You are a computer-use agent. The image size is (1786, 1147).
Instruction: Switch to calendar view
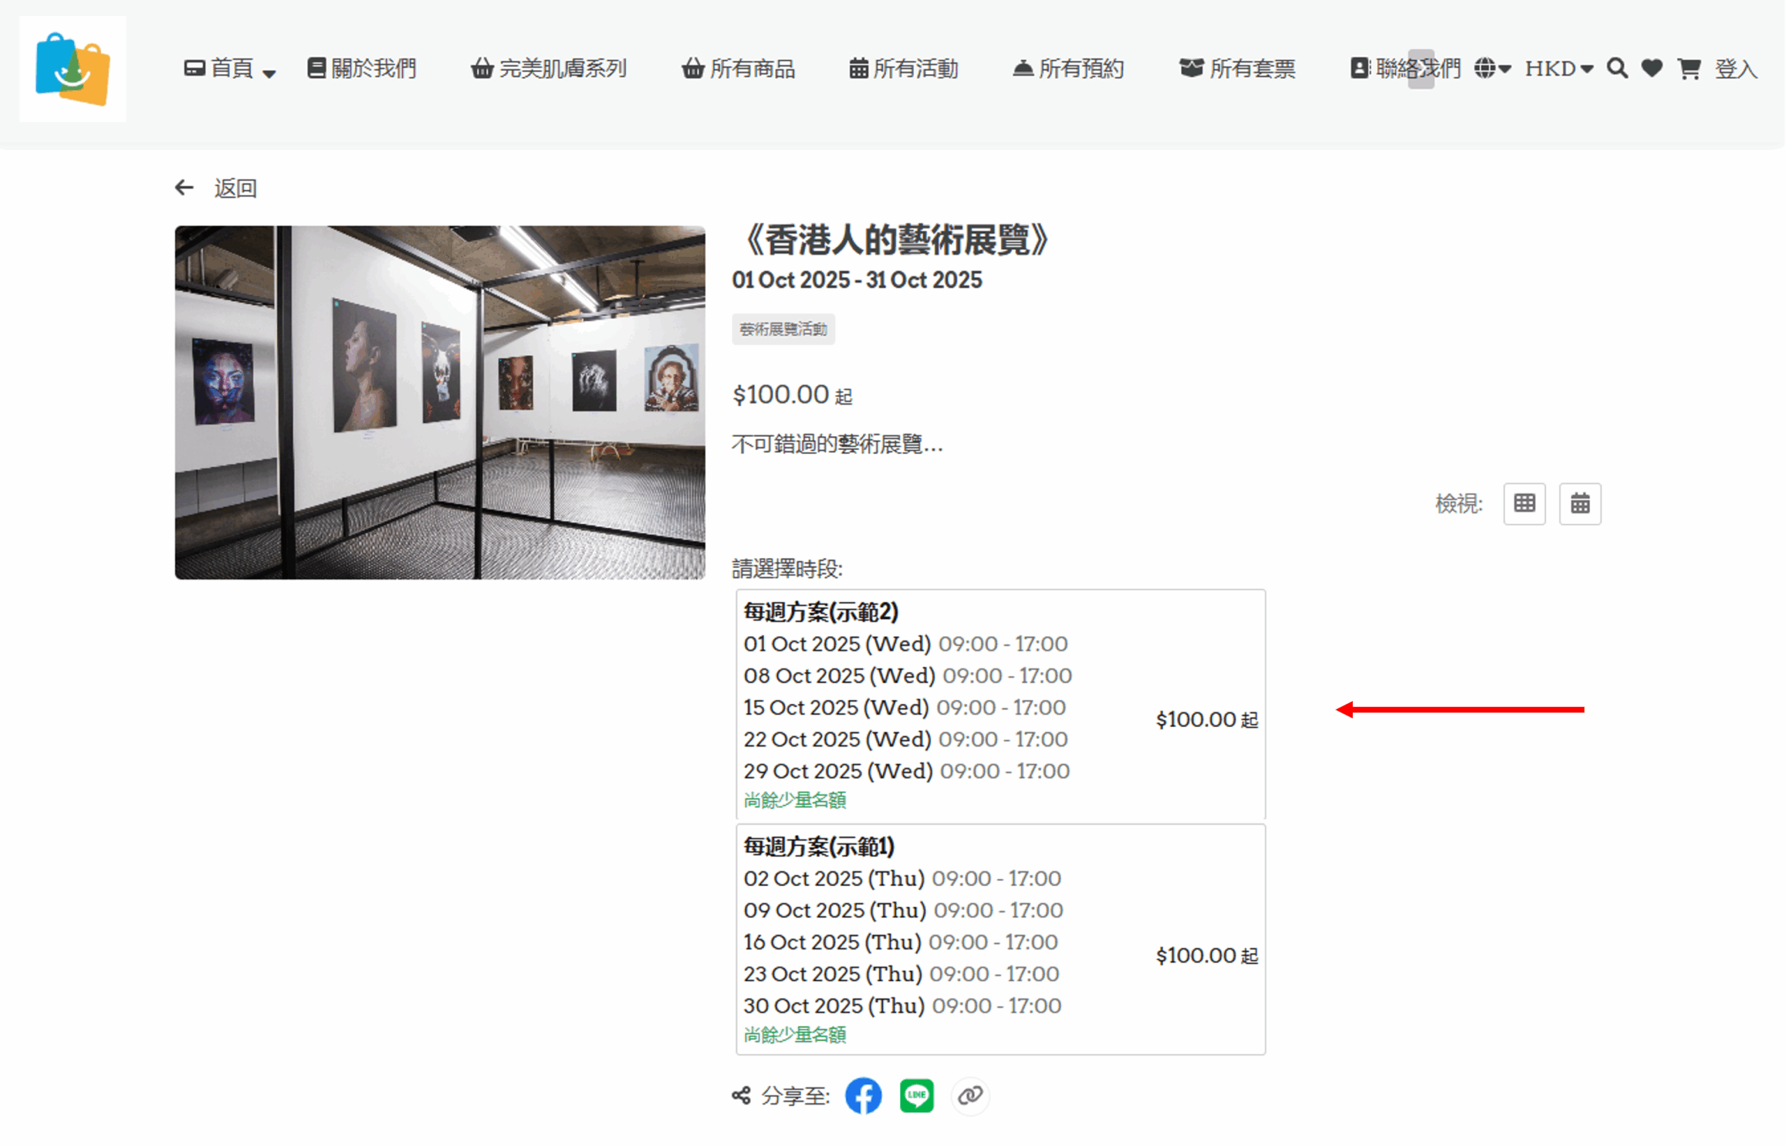tap(1579, 504)
